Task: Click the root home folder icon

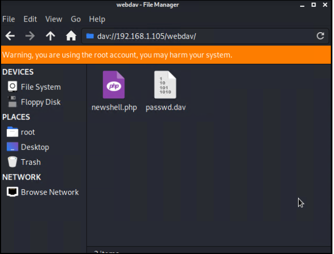Action: pos(12,132)
